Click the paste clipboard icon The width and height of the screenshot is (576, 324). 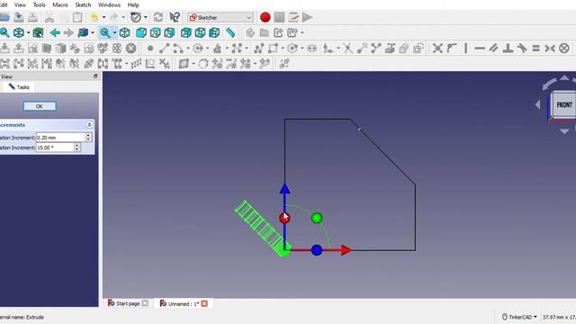tap(77, 17)
